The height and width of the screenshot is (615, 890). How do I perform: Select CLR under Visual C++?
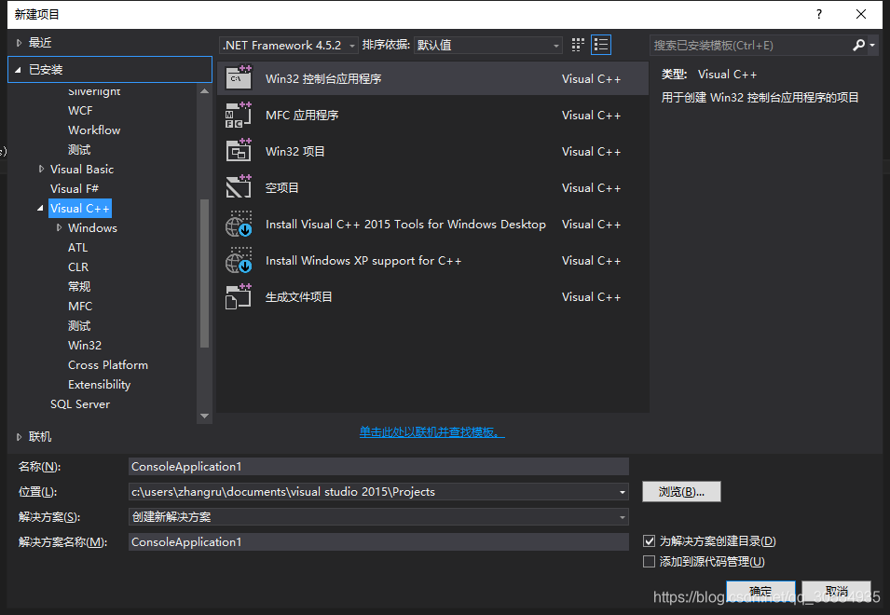coord(78,266)
